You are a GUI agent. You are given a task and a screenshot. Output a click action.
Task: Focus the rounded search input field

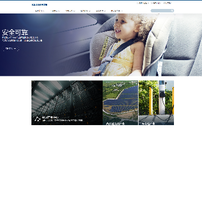click(162, 11)
